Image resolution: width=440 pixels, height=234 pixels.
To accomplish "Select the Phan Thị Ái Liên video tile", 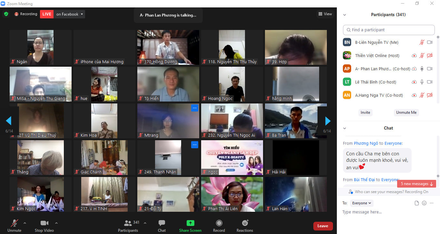I will tap(232, 194).
